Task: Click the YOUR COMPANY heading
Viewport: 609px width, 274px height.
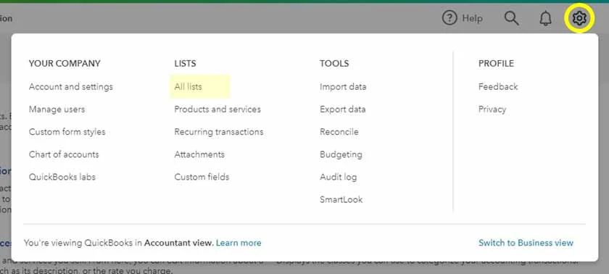Action: (x=65, y=63)
